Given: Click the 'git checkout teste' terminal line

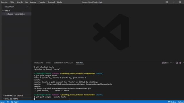Looking at the screenshot, I should click(44, 67).
